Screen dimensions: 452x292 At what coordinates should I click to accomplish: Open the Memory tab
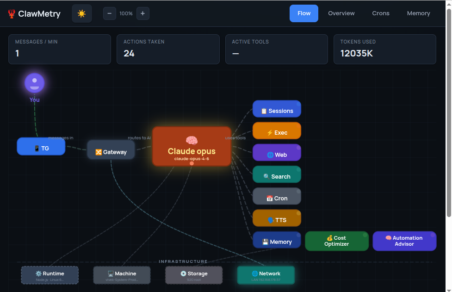tap(418, 13)
